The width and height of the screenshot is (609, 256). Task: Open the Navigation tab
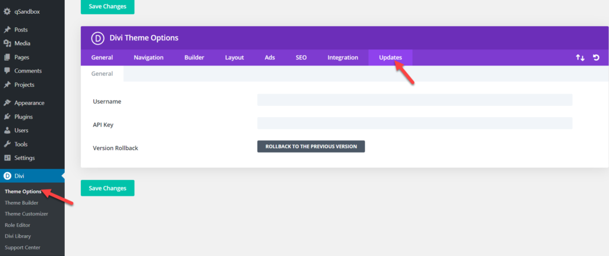[149, 58]
